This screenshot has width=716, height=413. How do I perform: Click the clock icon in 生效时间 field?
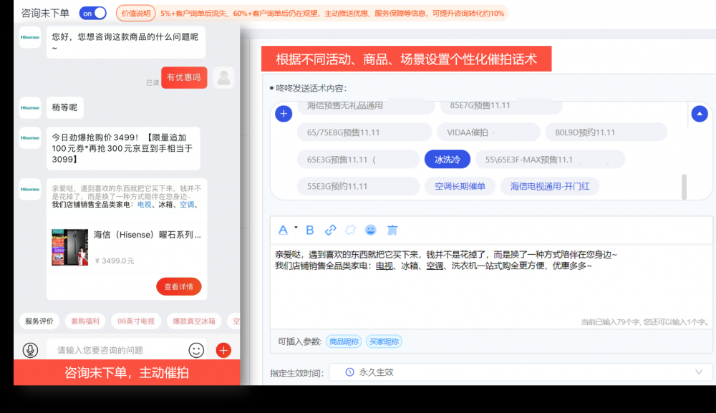tap(349, 372)
